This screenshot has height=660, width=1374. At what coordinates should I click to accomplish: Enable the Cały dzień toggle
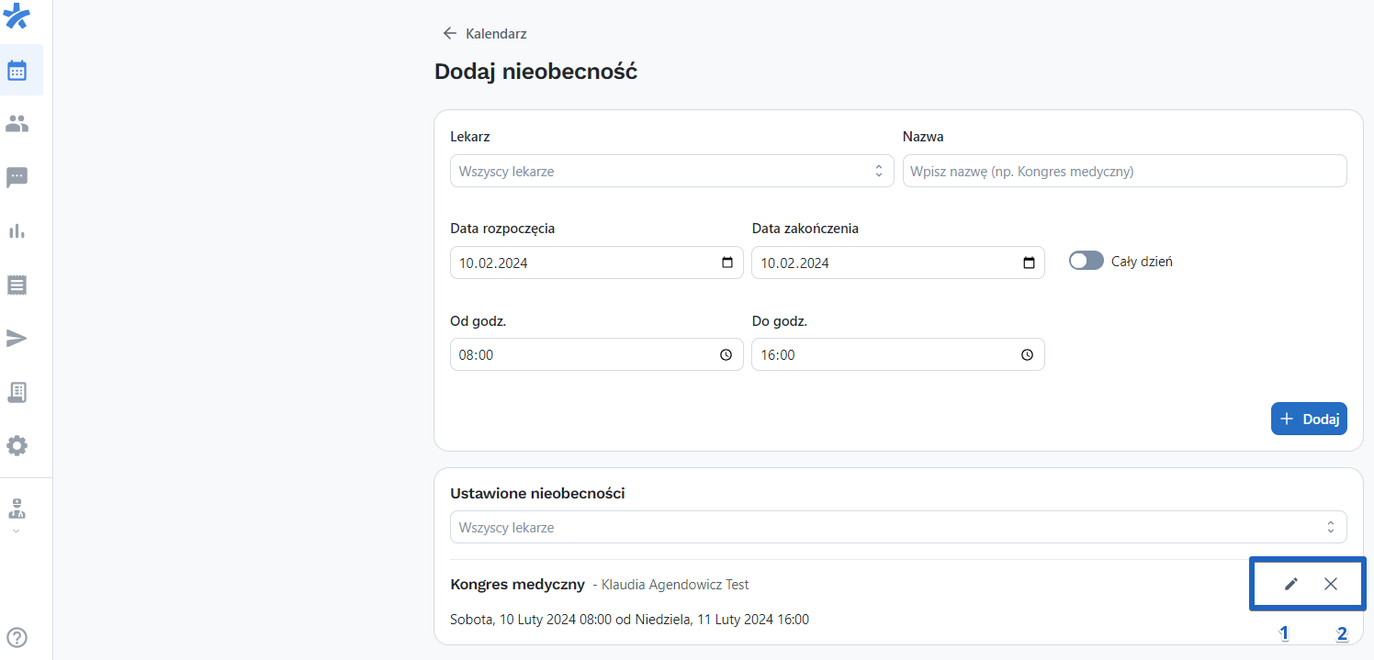click(1086, 260)
